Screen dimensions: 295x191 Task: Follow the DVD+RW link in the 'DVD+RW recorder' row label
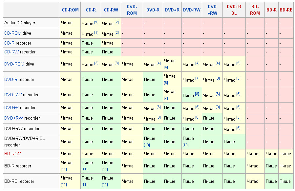pos(13,118)
